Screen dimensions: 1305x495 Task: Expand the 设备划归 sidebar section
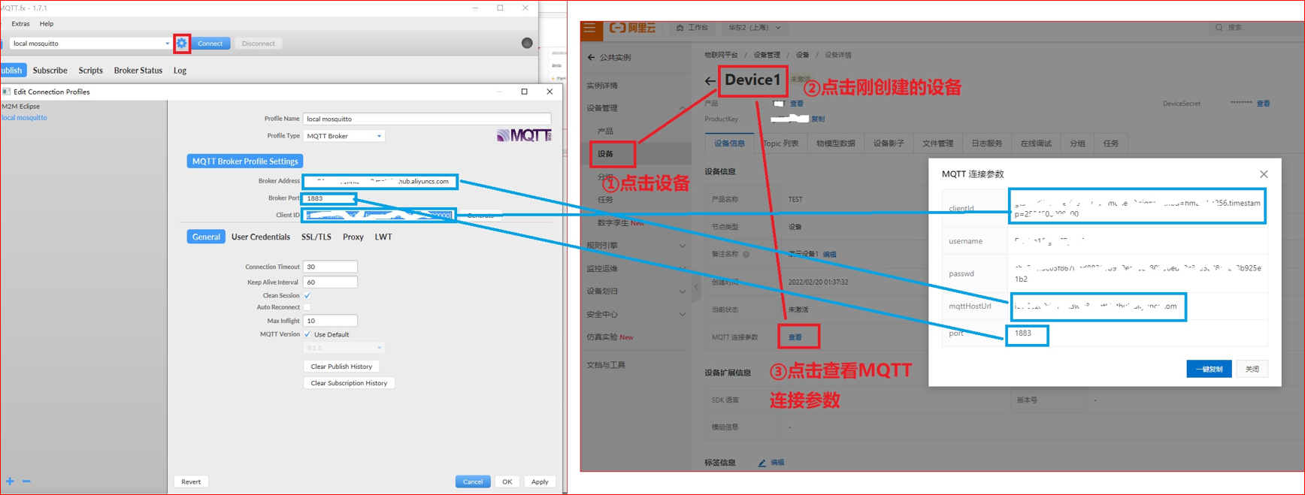[682, 291]
